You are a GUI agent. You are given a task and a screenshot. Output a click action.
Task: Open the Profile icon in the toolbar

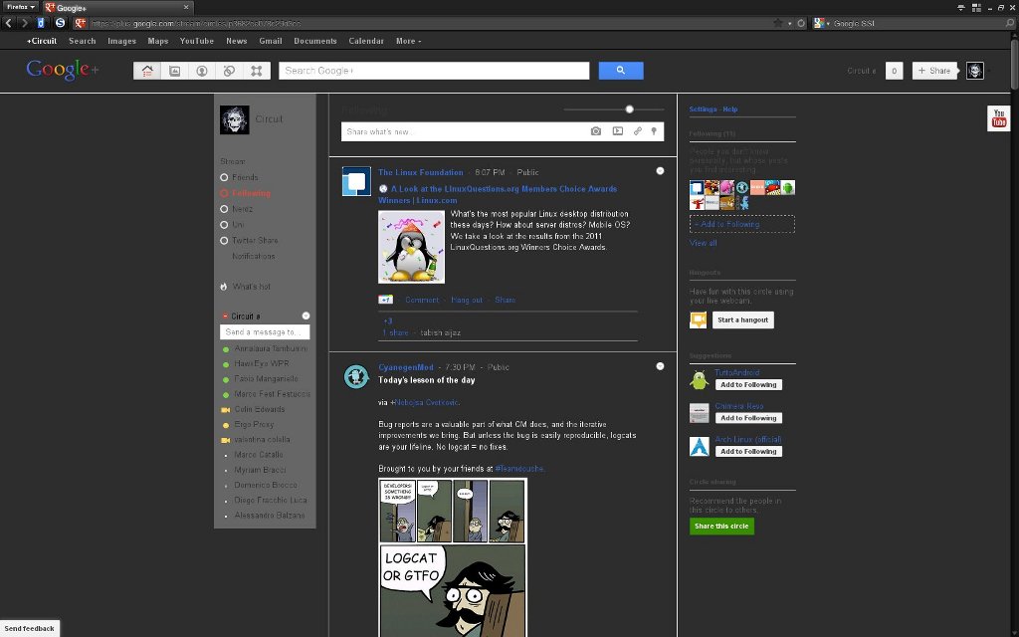201,71
